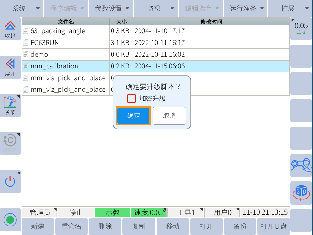Click the 11-10 21:13:15 clock
This screenshot has width=313, height=235.
(265, 212)
